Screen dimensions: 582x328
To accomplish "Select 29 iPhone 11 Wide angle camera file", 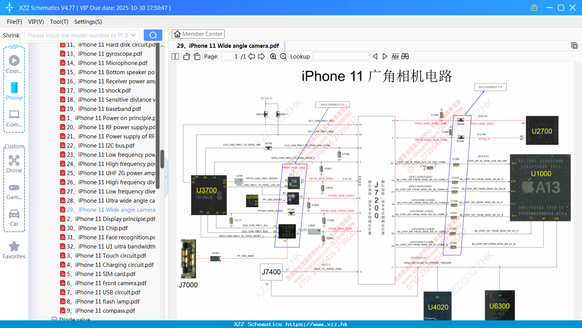I will pos(108,210).
